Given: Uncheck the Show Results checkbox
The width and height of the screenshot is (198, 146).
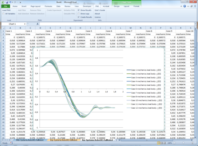Looking at the screenshot, I should click(78, 10).
